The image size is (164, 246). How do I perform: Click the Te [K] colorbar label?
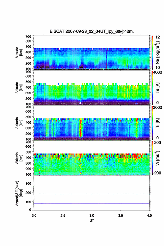(157, 88)
